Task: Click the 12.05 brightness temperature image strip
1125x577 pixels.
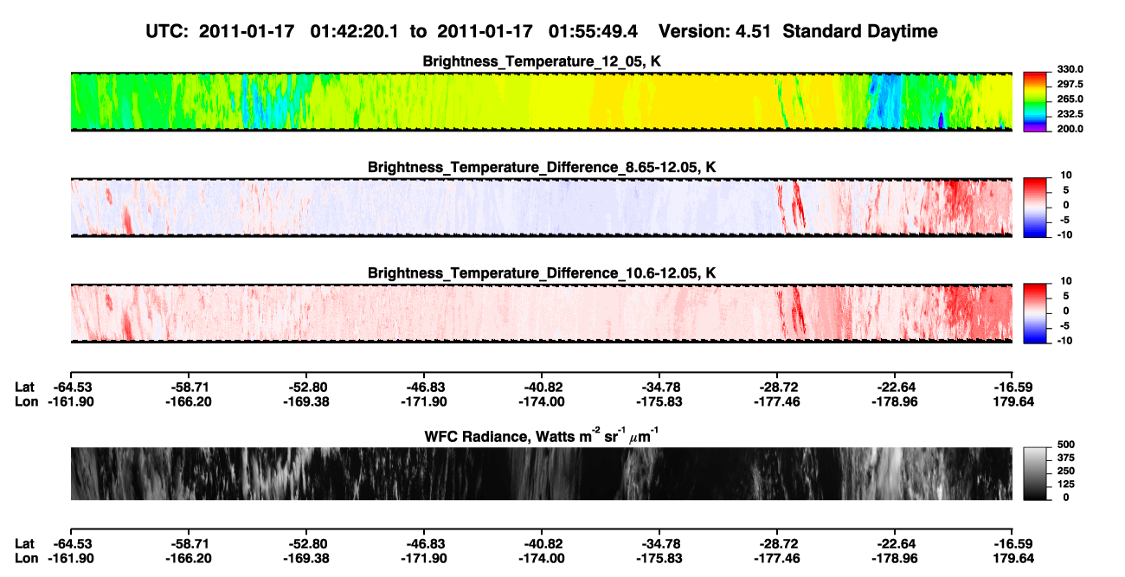Action: (x=542, y=101)
